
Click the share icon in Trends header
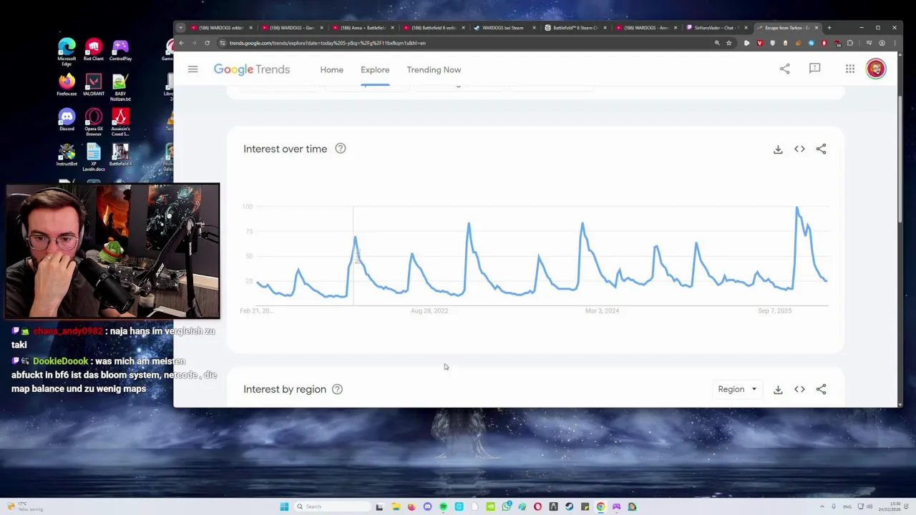coord(785,69)
